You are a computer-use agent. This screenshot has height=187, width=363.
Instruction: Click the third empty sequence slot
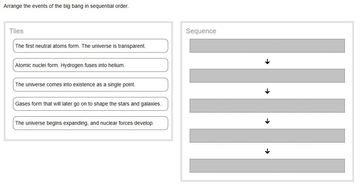(267, 106)
